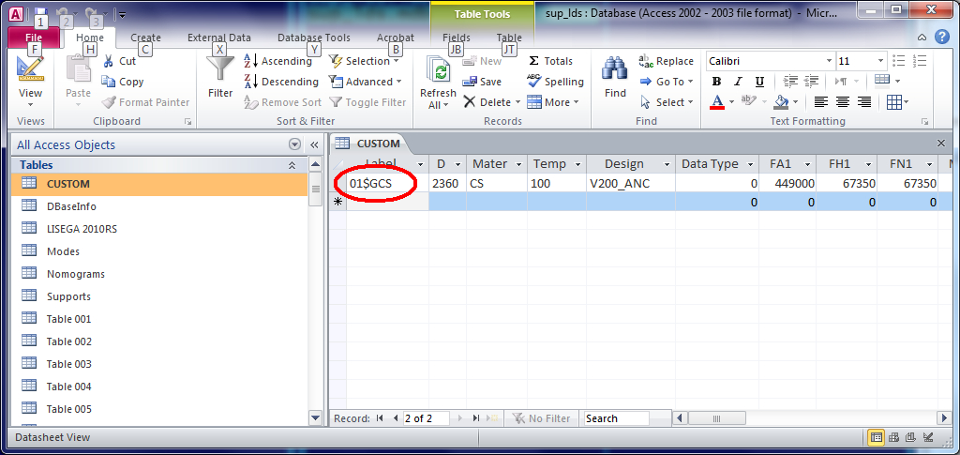Collapse the Tables group in navigation pane
The image size is (960, 455).
coord(317,165)
